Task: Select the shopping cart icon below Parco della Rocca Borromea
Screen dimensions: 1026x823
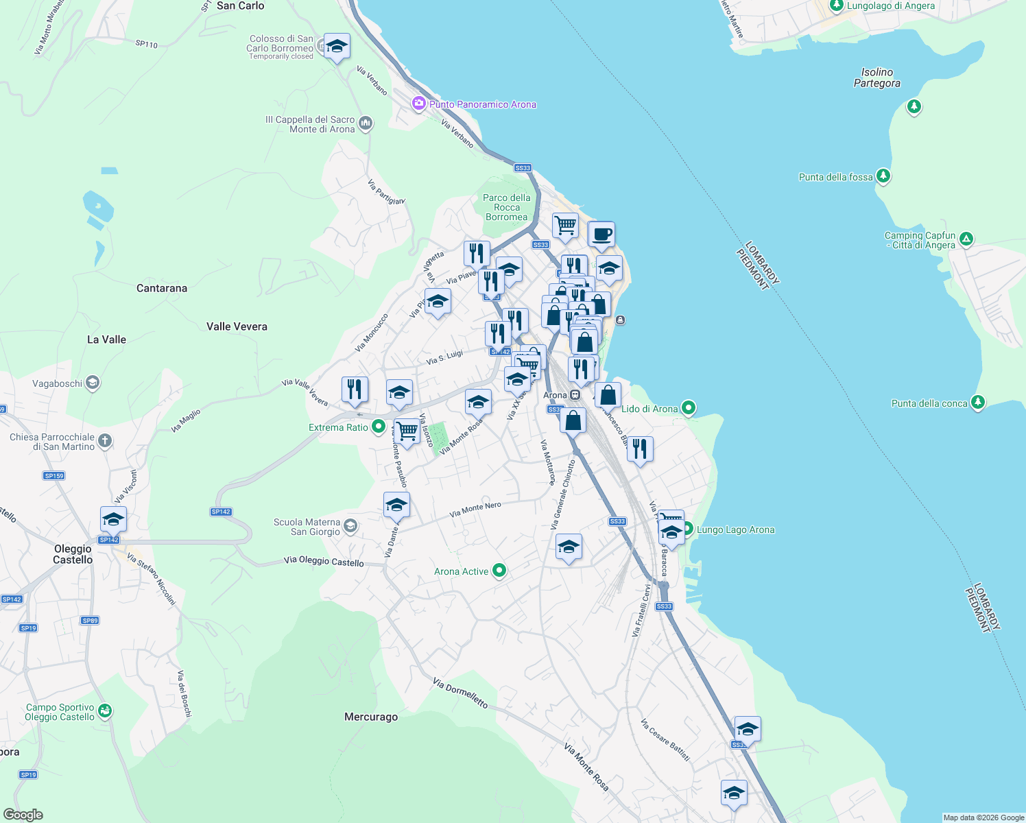Action: click(x=564, y=226)
